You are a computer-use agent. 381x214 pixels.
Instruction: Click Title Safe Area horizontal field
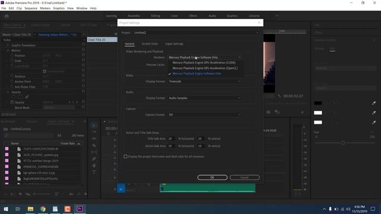click(x=171, y=139)
